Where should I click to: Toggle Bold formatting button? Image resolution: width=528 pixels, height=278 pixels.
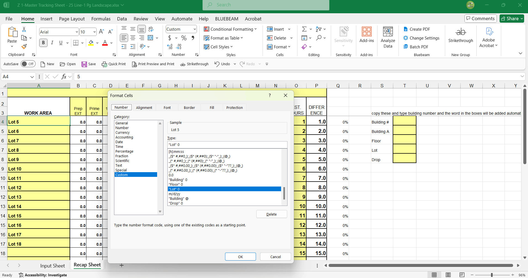click(x=43, y=43)
